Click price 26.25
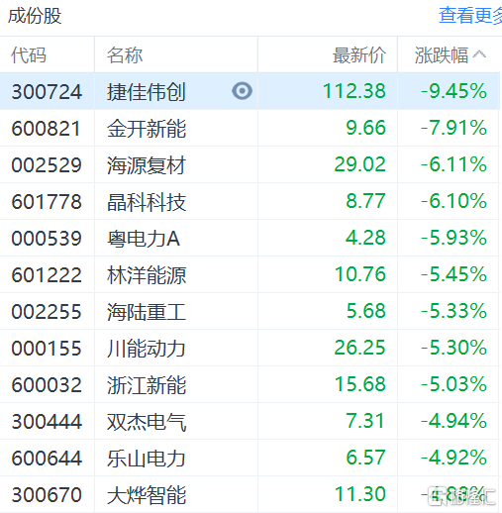Screen dimensions: 502x513 pos(360,348)
